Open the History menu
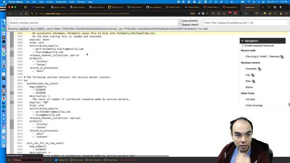The height and width of the screenshot is (163, 290). click(49, 2)
